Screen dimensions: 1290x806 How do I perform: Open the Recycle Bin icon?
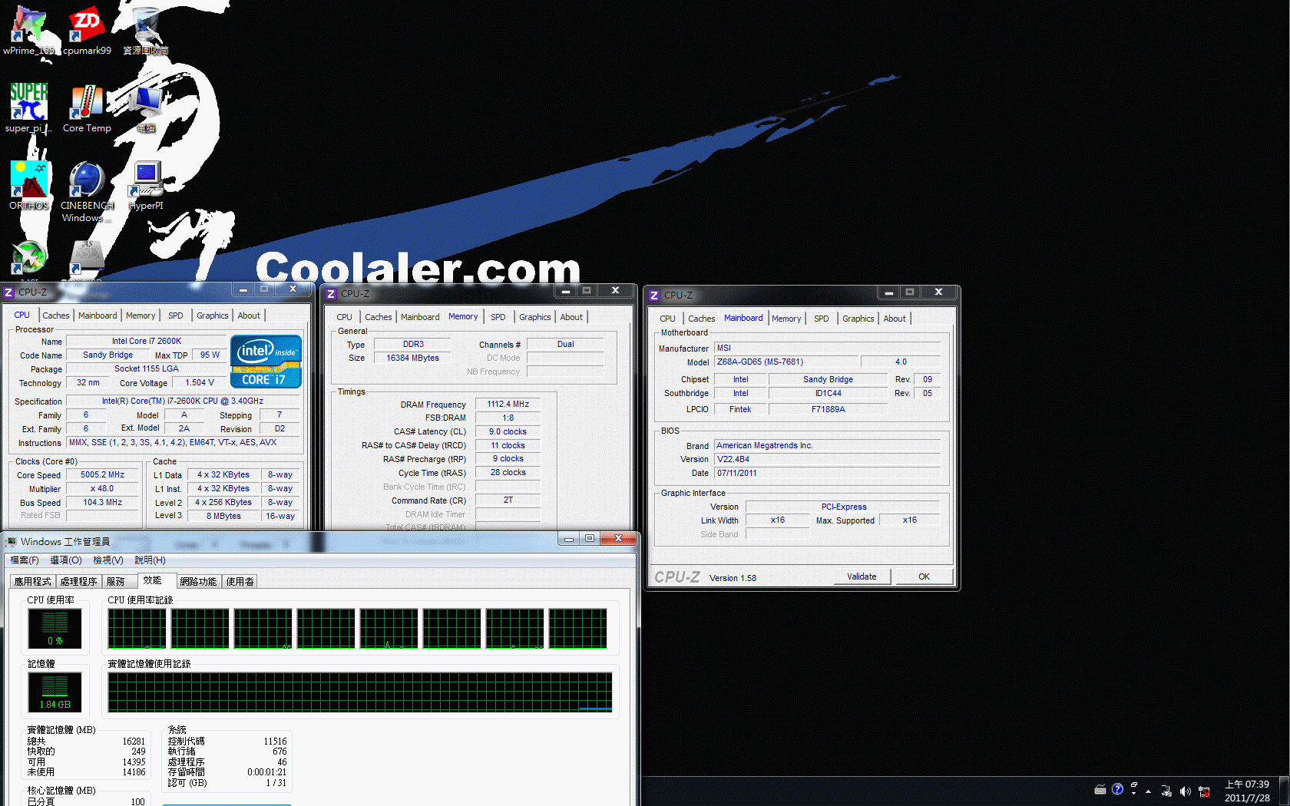point(146,31)
